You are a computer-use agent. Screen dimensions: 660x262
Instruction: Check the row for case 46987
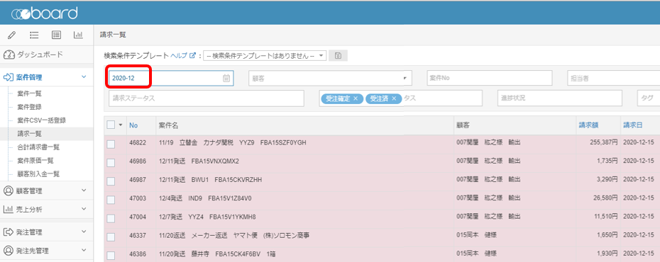[x=111, y=181]
